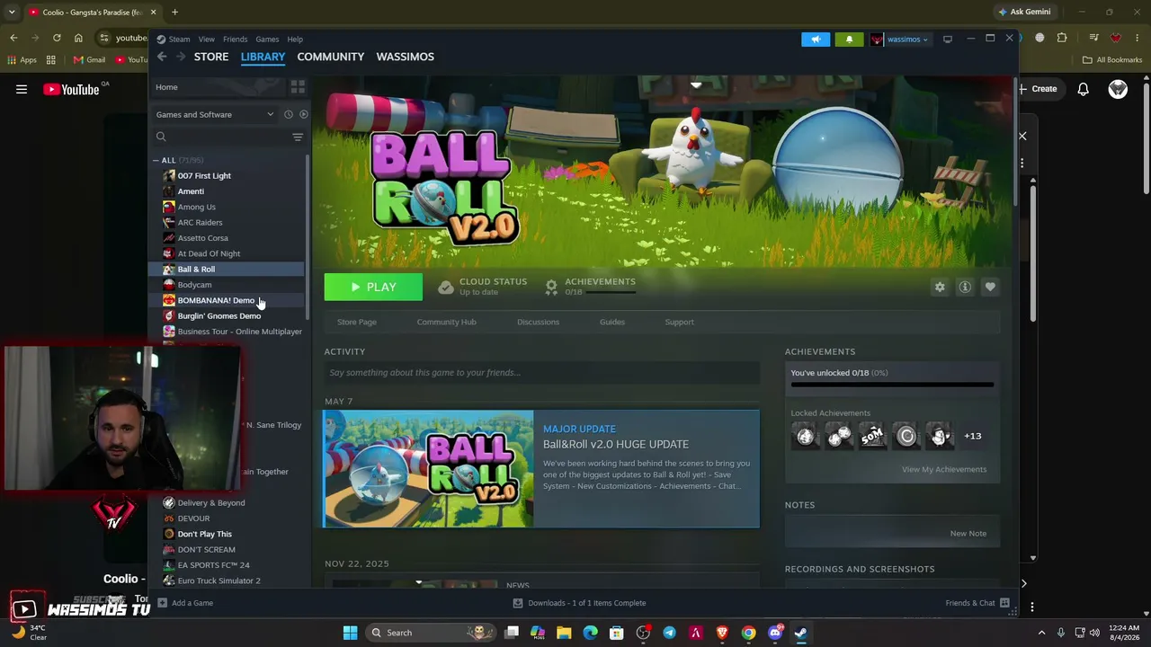The image size is (1151, 647).
Task: Show Ball & Roll game info icon
Action: point(965,288)
